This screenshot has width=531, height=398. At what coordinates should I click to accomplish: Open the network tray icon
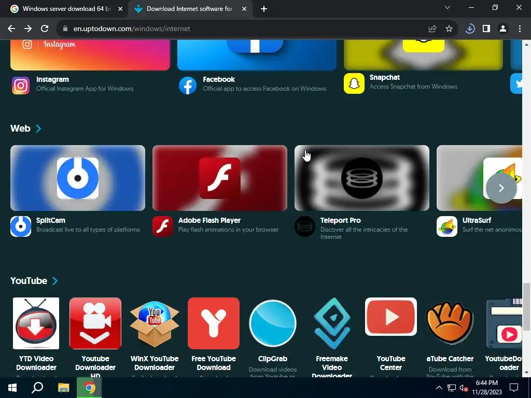point(452,388)
